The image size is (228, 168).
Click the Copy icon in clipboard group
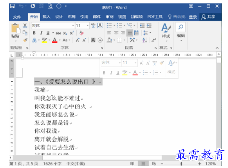pyautogui.click(x=25, y=33)
